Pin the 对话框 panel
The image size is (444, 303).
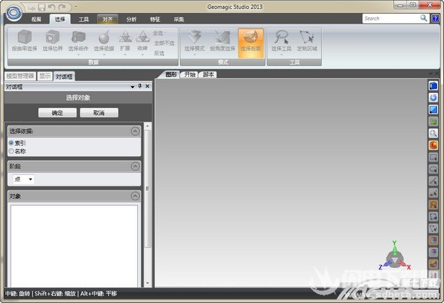[x=140, y=86]
